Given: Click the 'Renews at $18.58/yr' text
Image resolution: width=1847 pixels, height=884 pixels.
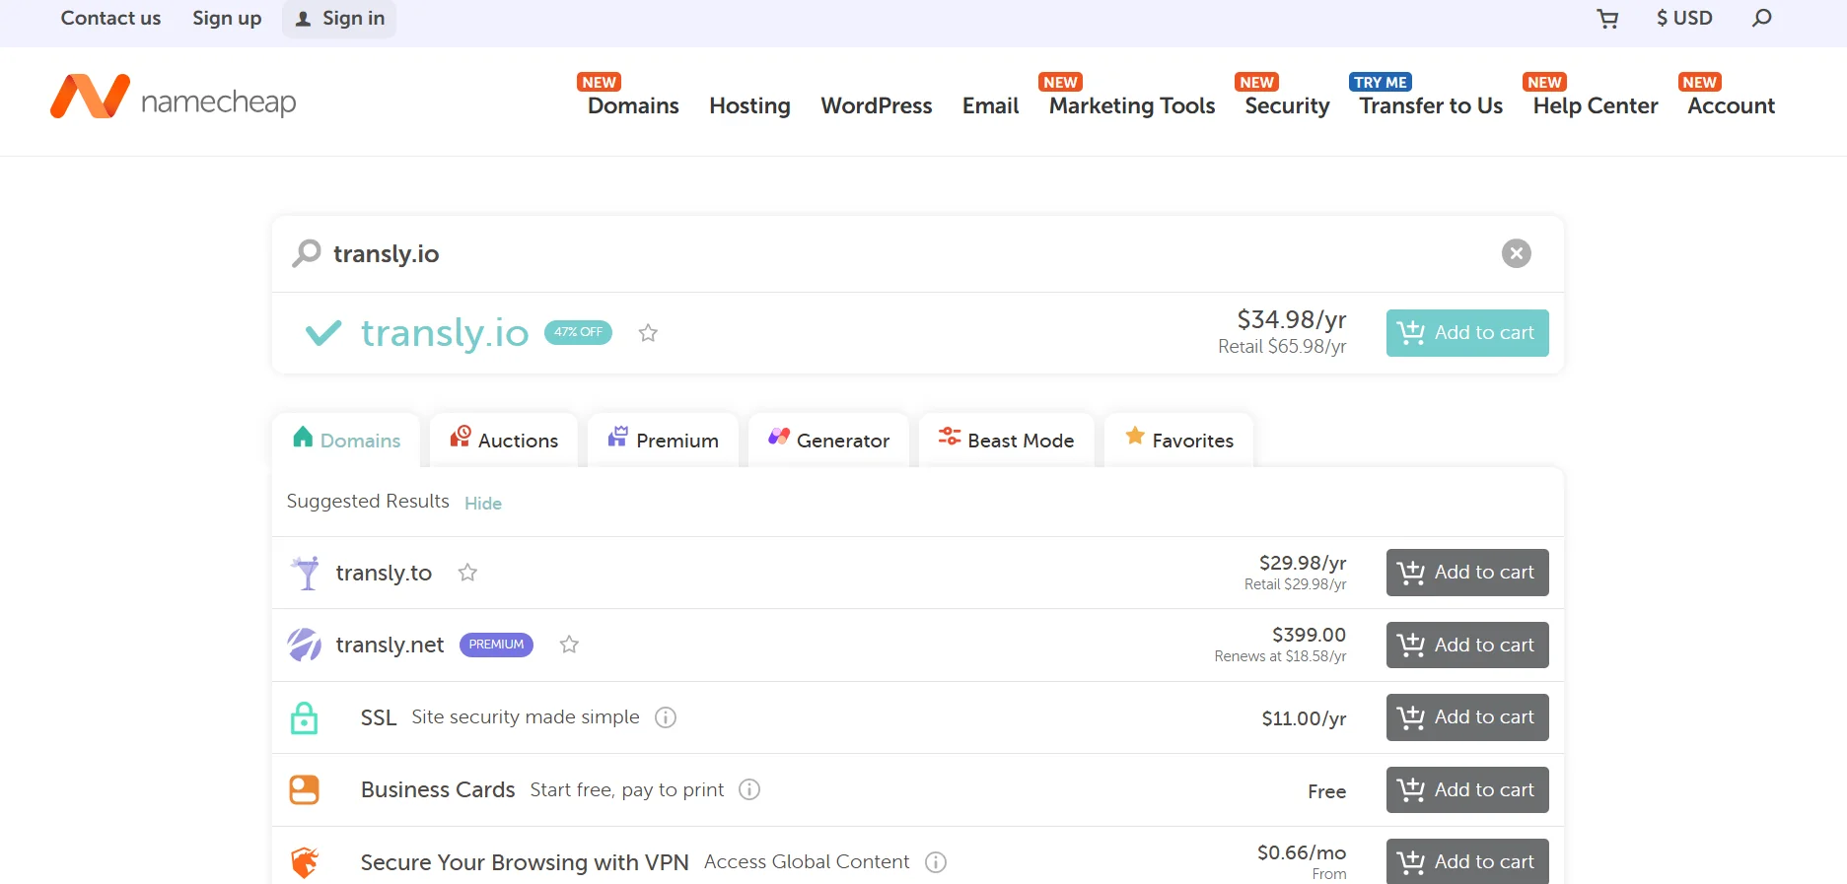Looking at the screenshot, I should tap(1280, 656).
